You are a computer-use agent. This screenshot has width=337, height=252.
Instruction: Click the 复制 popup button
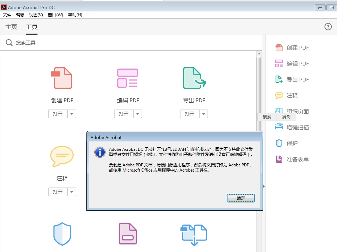[x=286, y=117]
